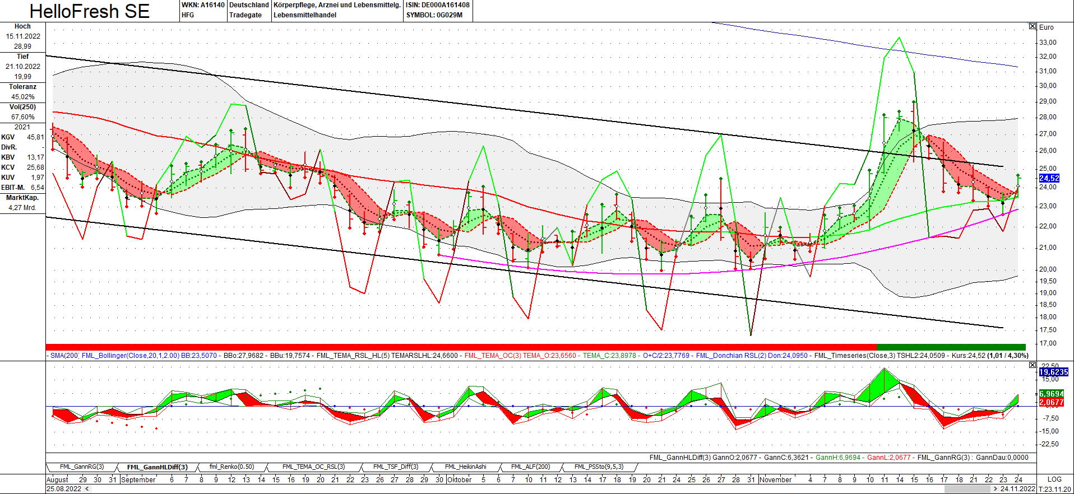This screenshot has height=494, width=1074.
Task: Toggle the LOG scale button
Action: [x=1054, y=479]
